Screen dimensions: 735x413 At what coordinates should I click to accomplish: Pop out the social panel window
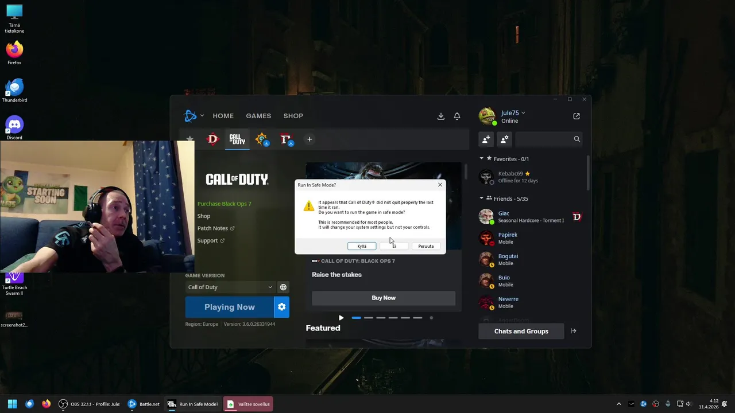[577, 116]
